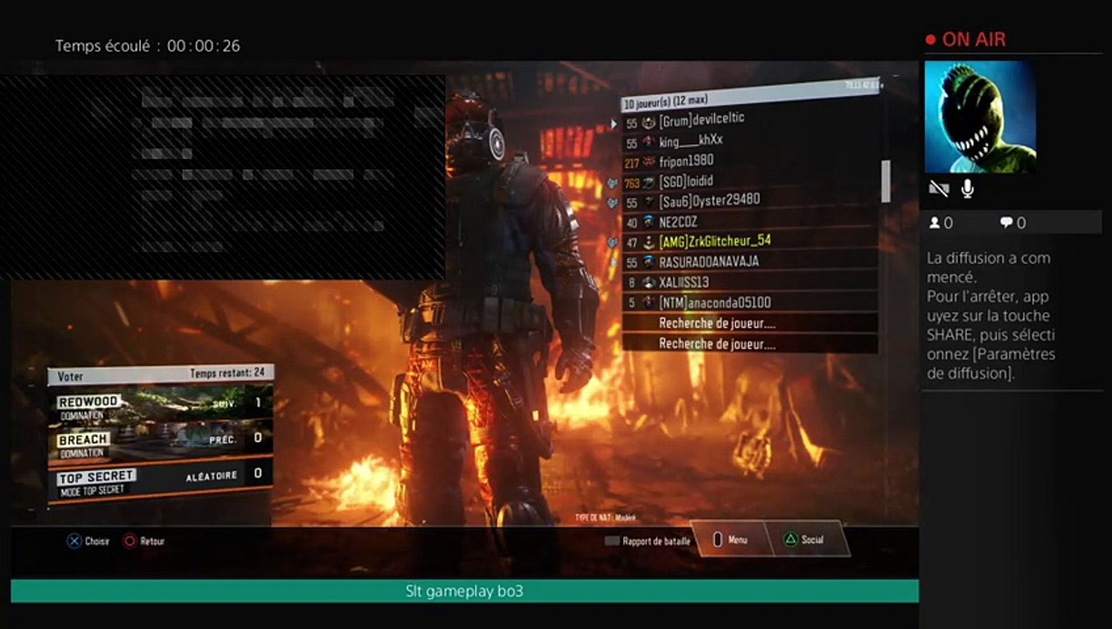
Task: Click the cross icon next to Choisir
Action: [x=74, y=541]
